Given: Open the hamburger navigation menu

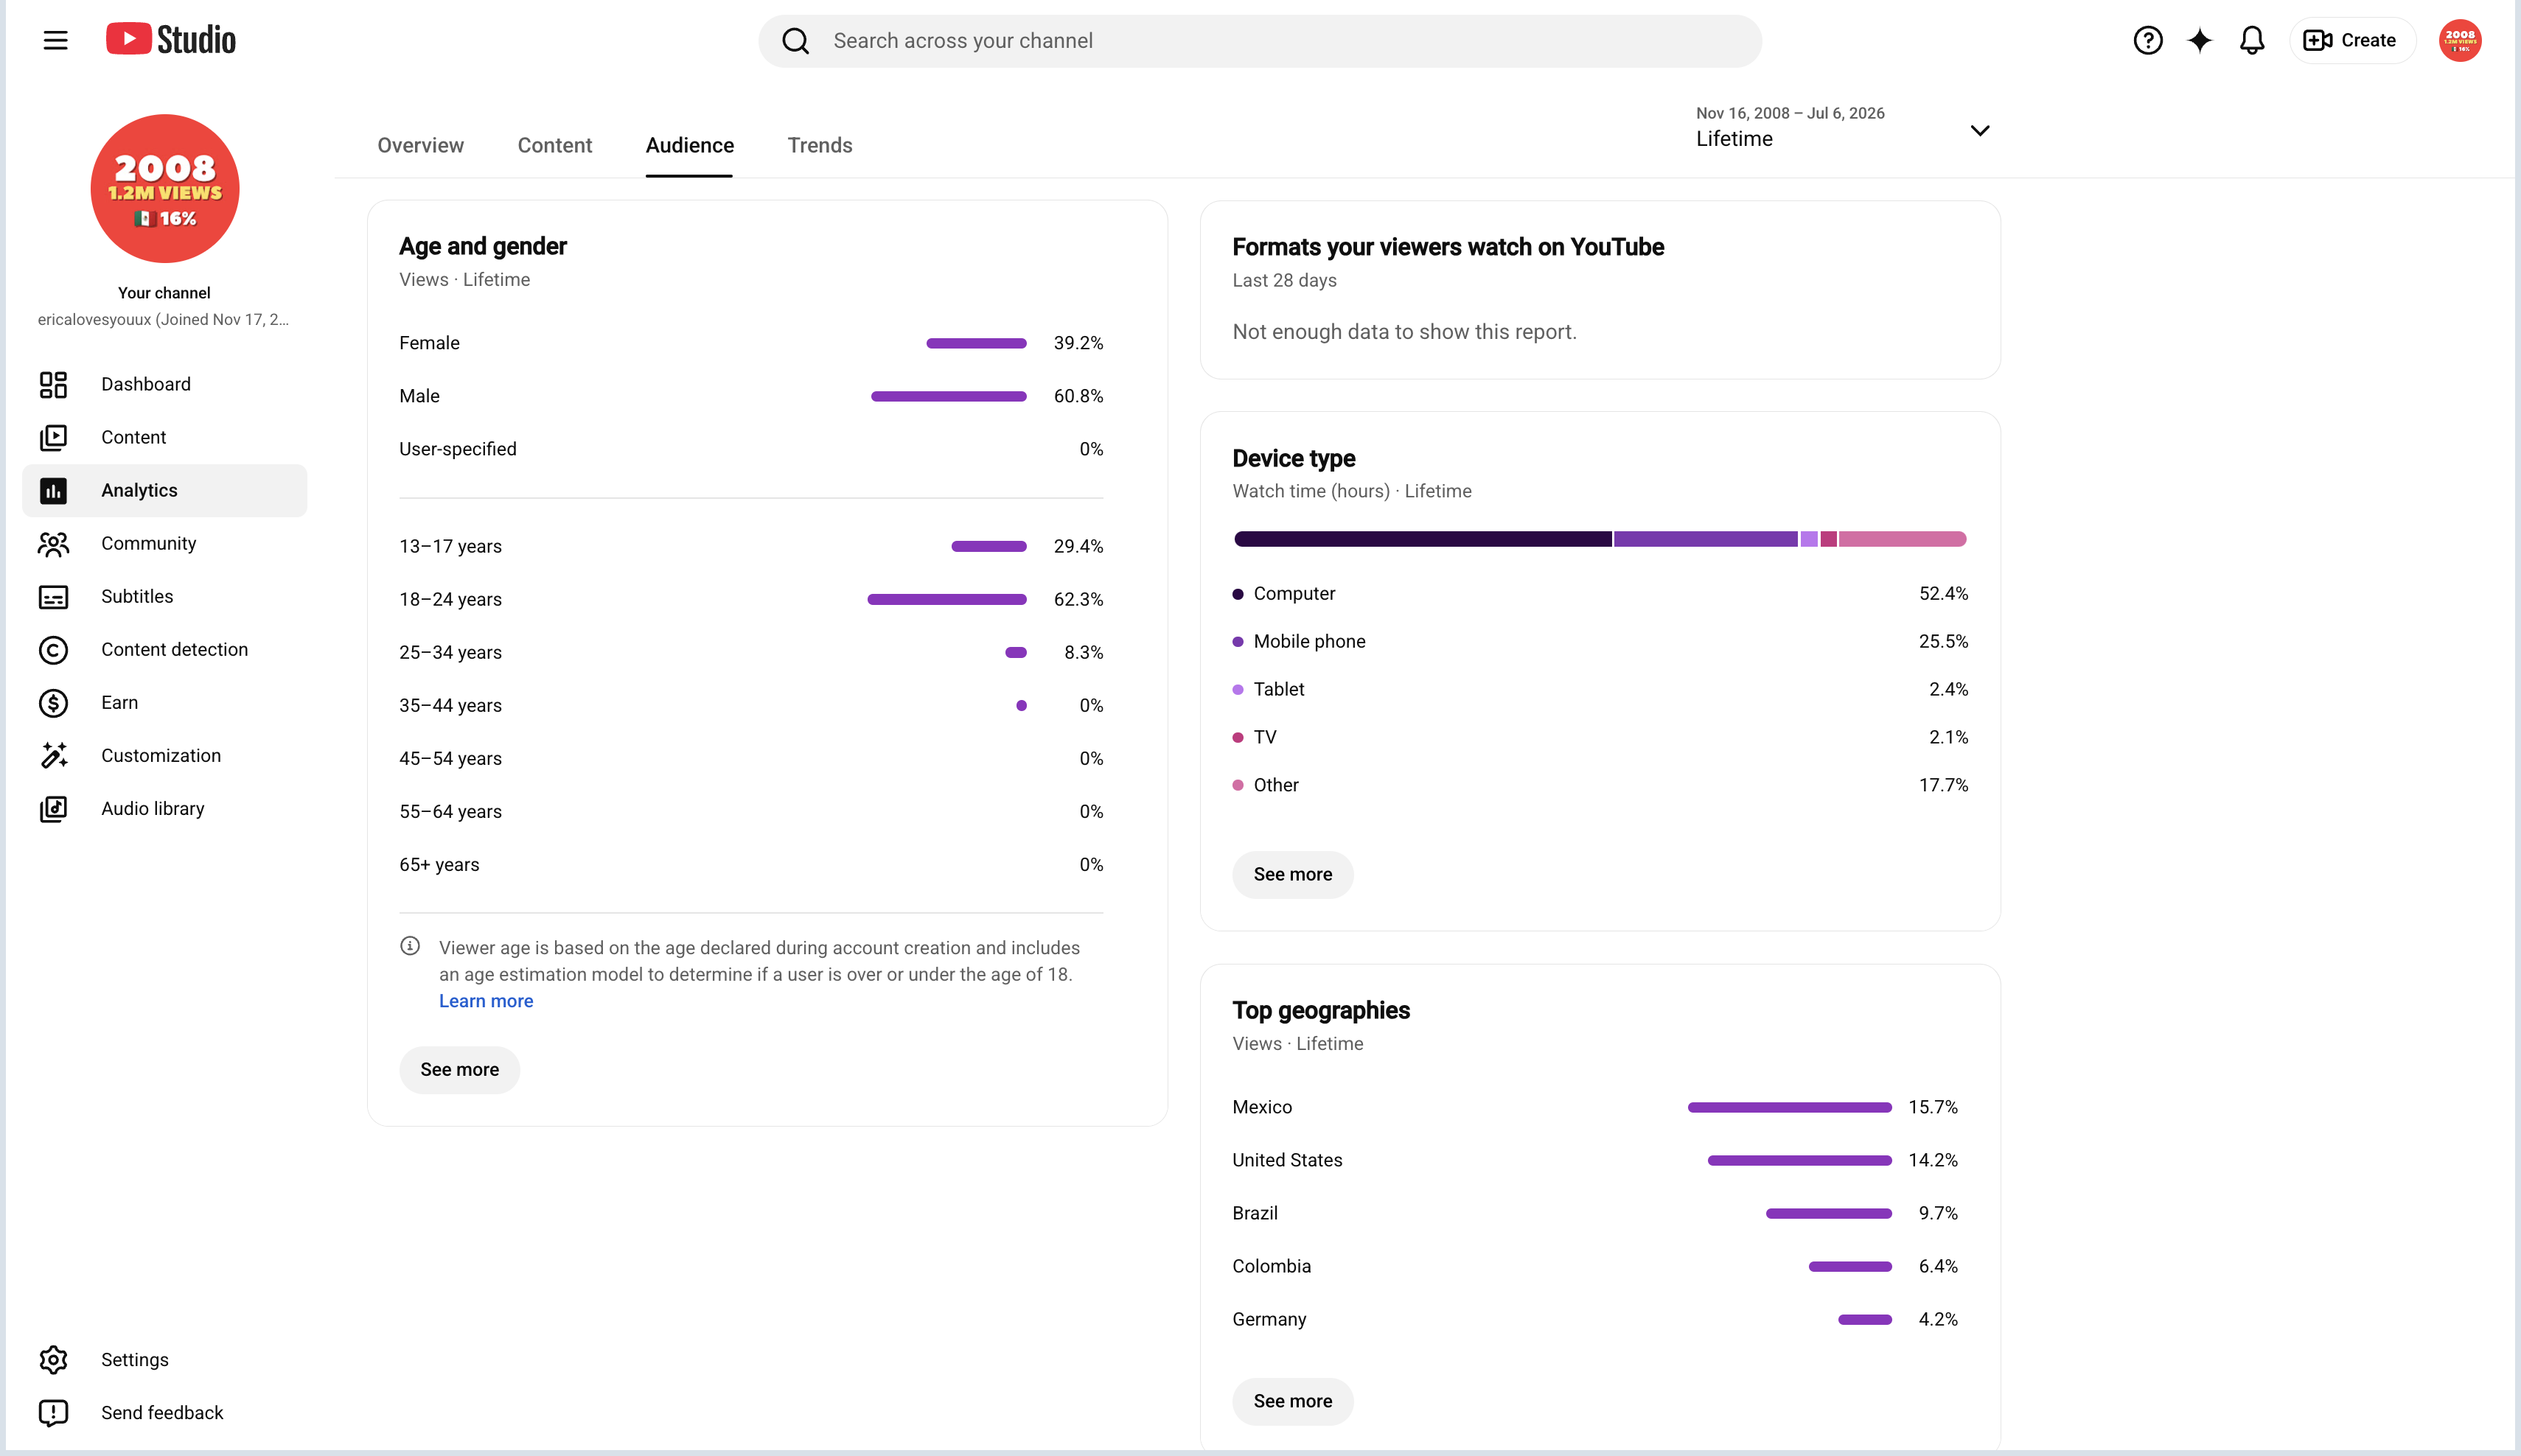Looking at the screenshot, I should point(55,40).
